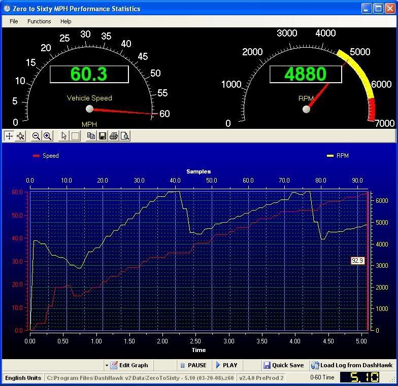Select the pan/move crosshair tool

click(x=9, y=136)
